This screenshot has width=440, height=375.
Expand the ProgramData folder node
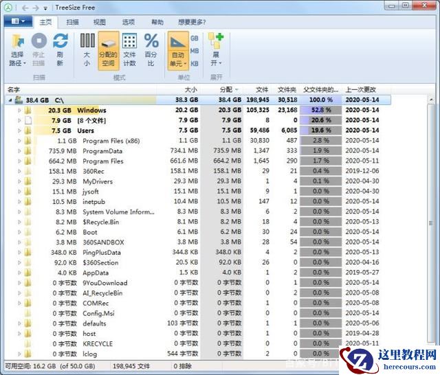[x=19, y=151]
